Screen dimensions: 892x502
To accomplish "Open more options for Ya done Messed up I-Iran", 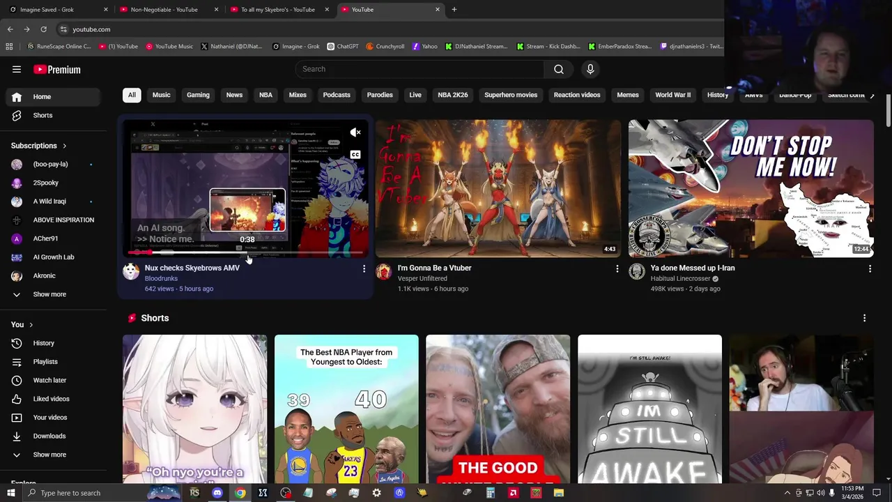I will tap(870, 268).
